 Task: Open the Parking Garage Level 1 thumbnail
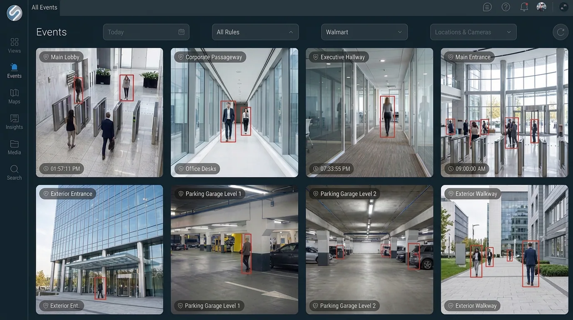(234, 250)
